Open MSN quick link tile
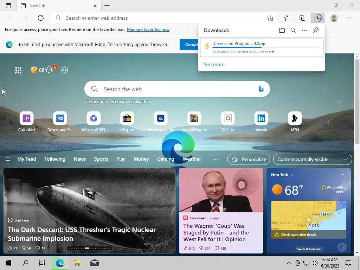 295,122
